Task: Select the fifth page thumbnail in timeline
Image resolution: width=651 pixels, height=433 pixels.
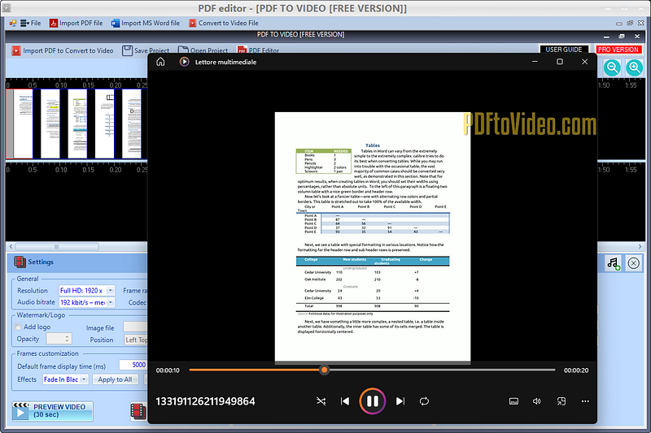Action: click(132, 123)
